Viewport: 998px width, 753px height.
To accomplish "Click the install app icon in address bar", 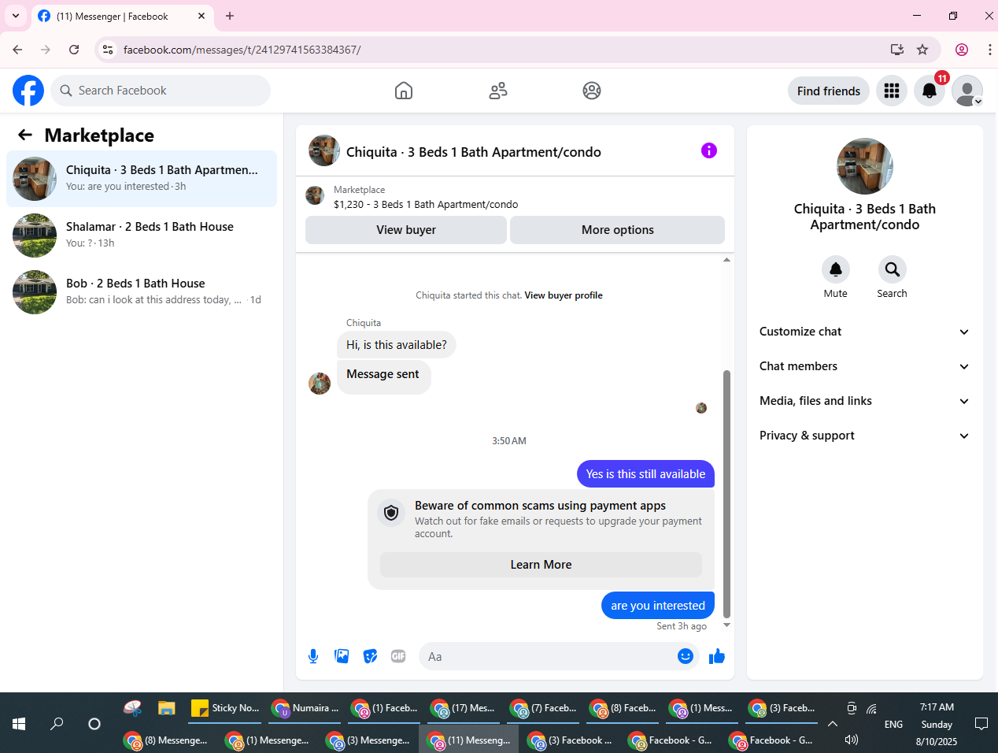I will pos(896,50).
